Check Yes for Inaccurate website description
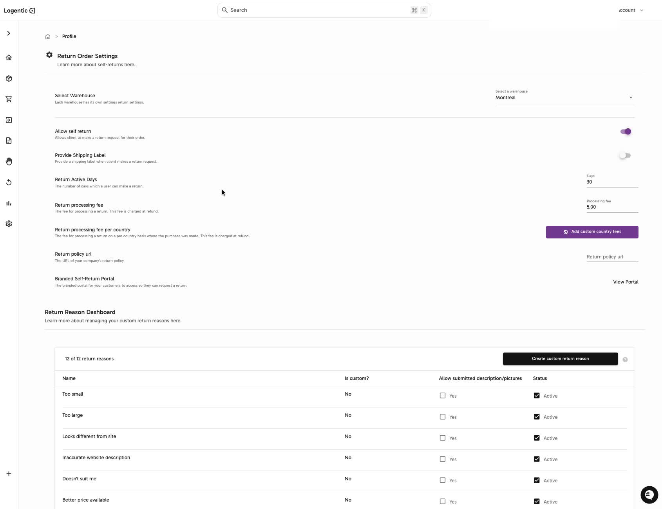This screenshot has width=662, height=509. pos(443,459)
